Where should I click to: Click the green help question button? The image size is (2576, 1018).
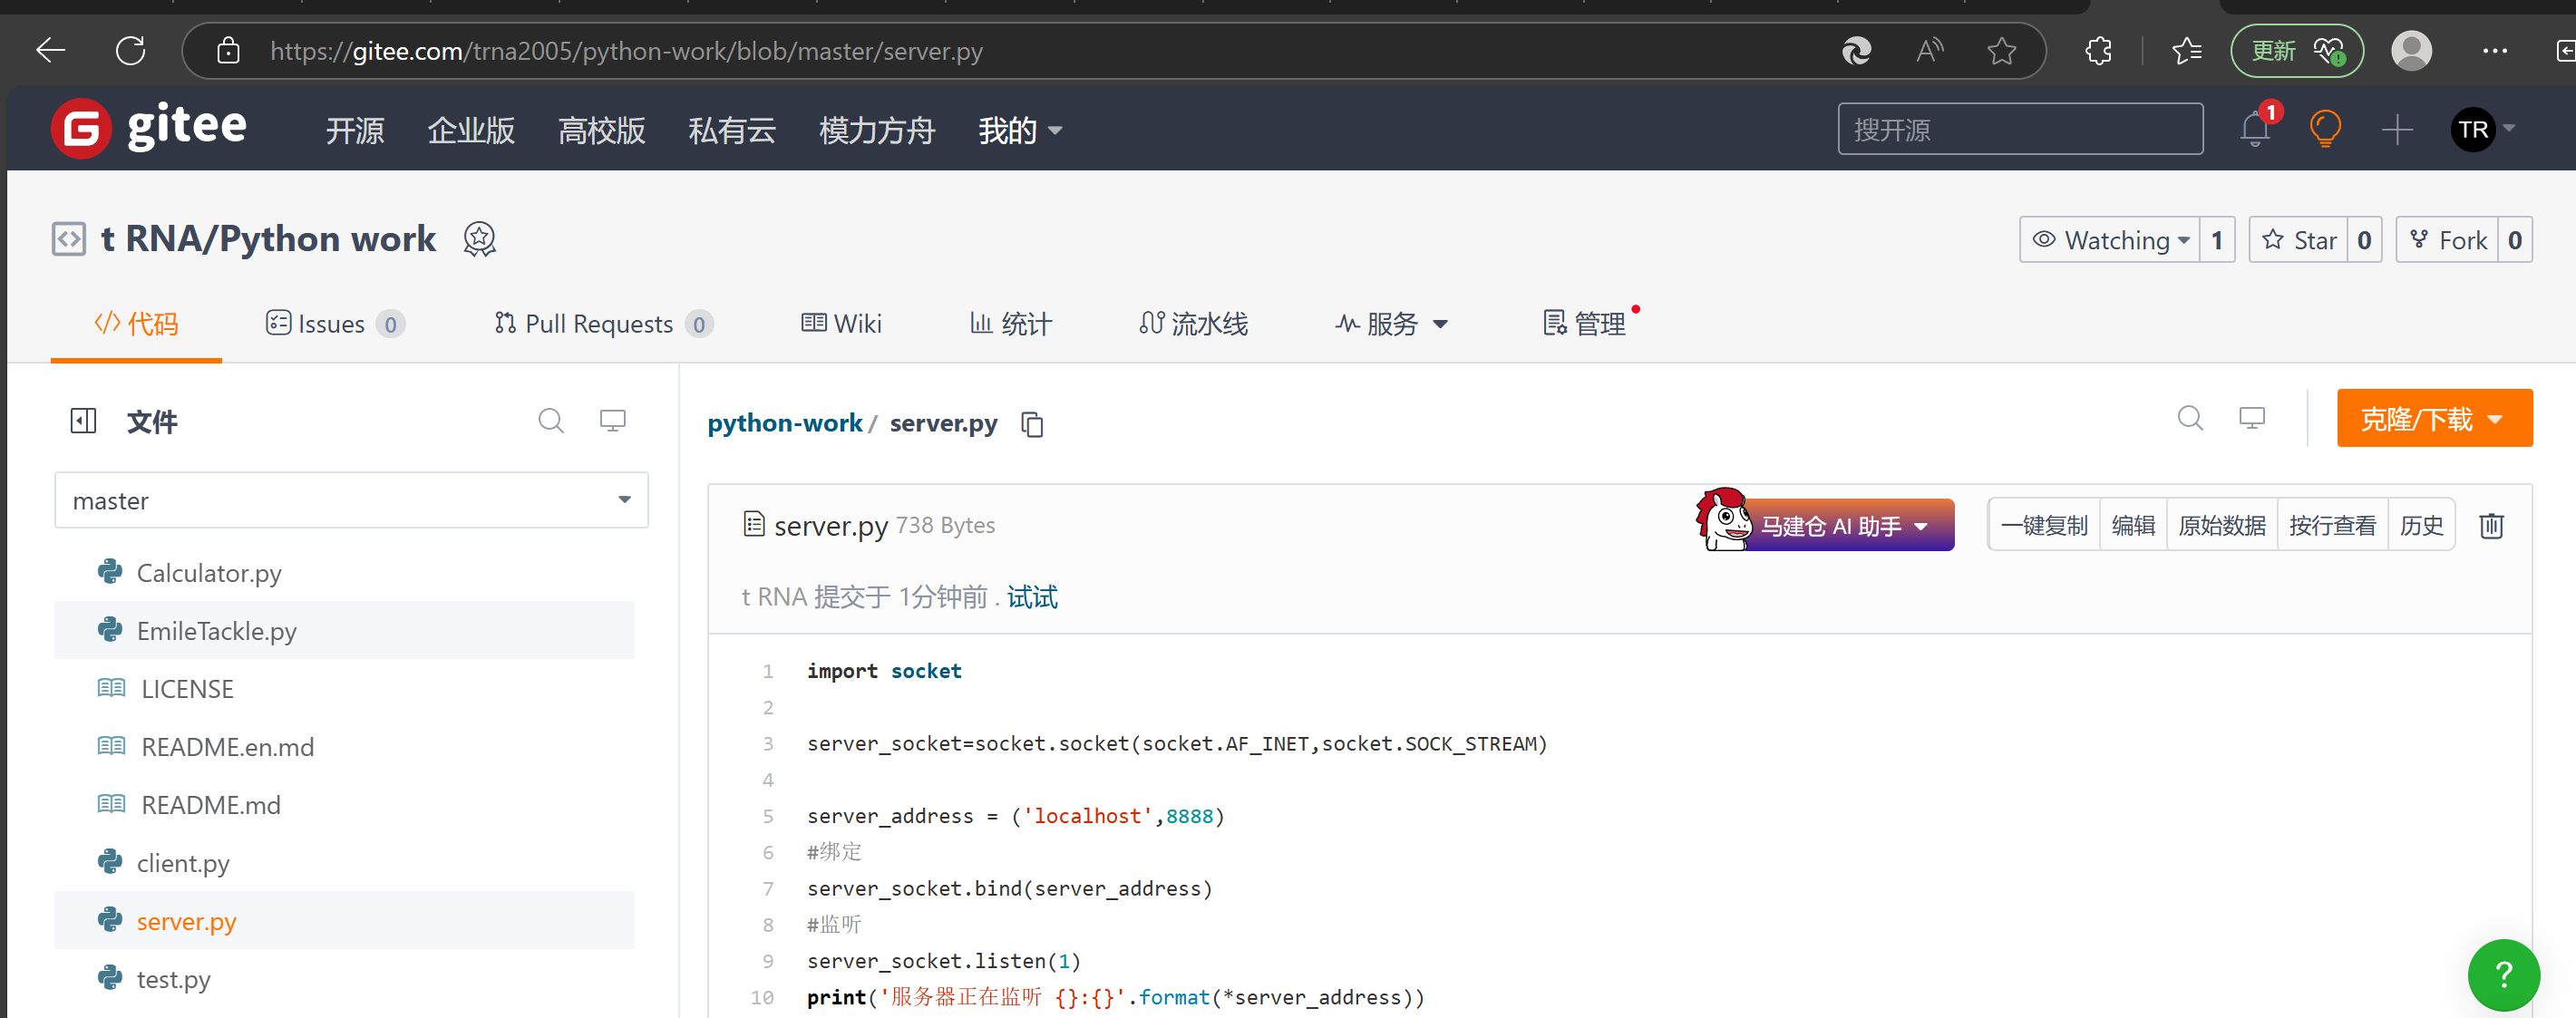[2503, 974]
